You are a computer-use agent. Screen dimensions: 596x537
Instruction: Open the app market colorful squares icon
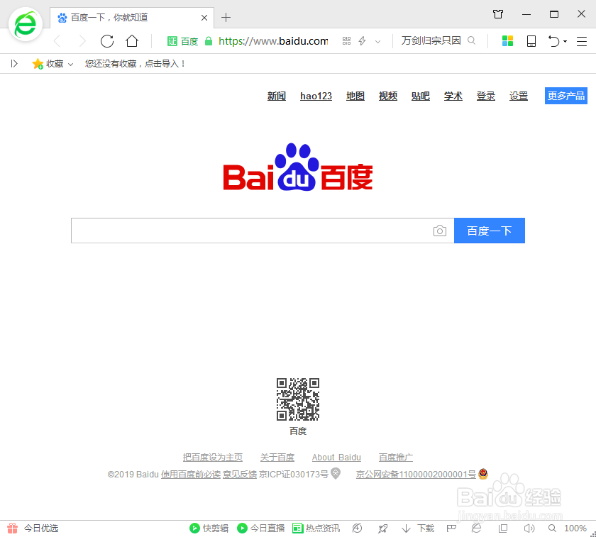pyautogui.click(x=507, y=40)
